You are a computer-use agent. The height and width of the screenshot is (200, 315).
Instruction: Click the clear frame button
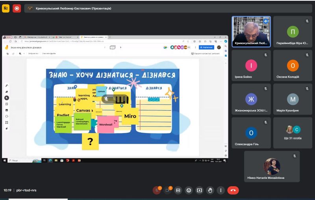[49, 54]
